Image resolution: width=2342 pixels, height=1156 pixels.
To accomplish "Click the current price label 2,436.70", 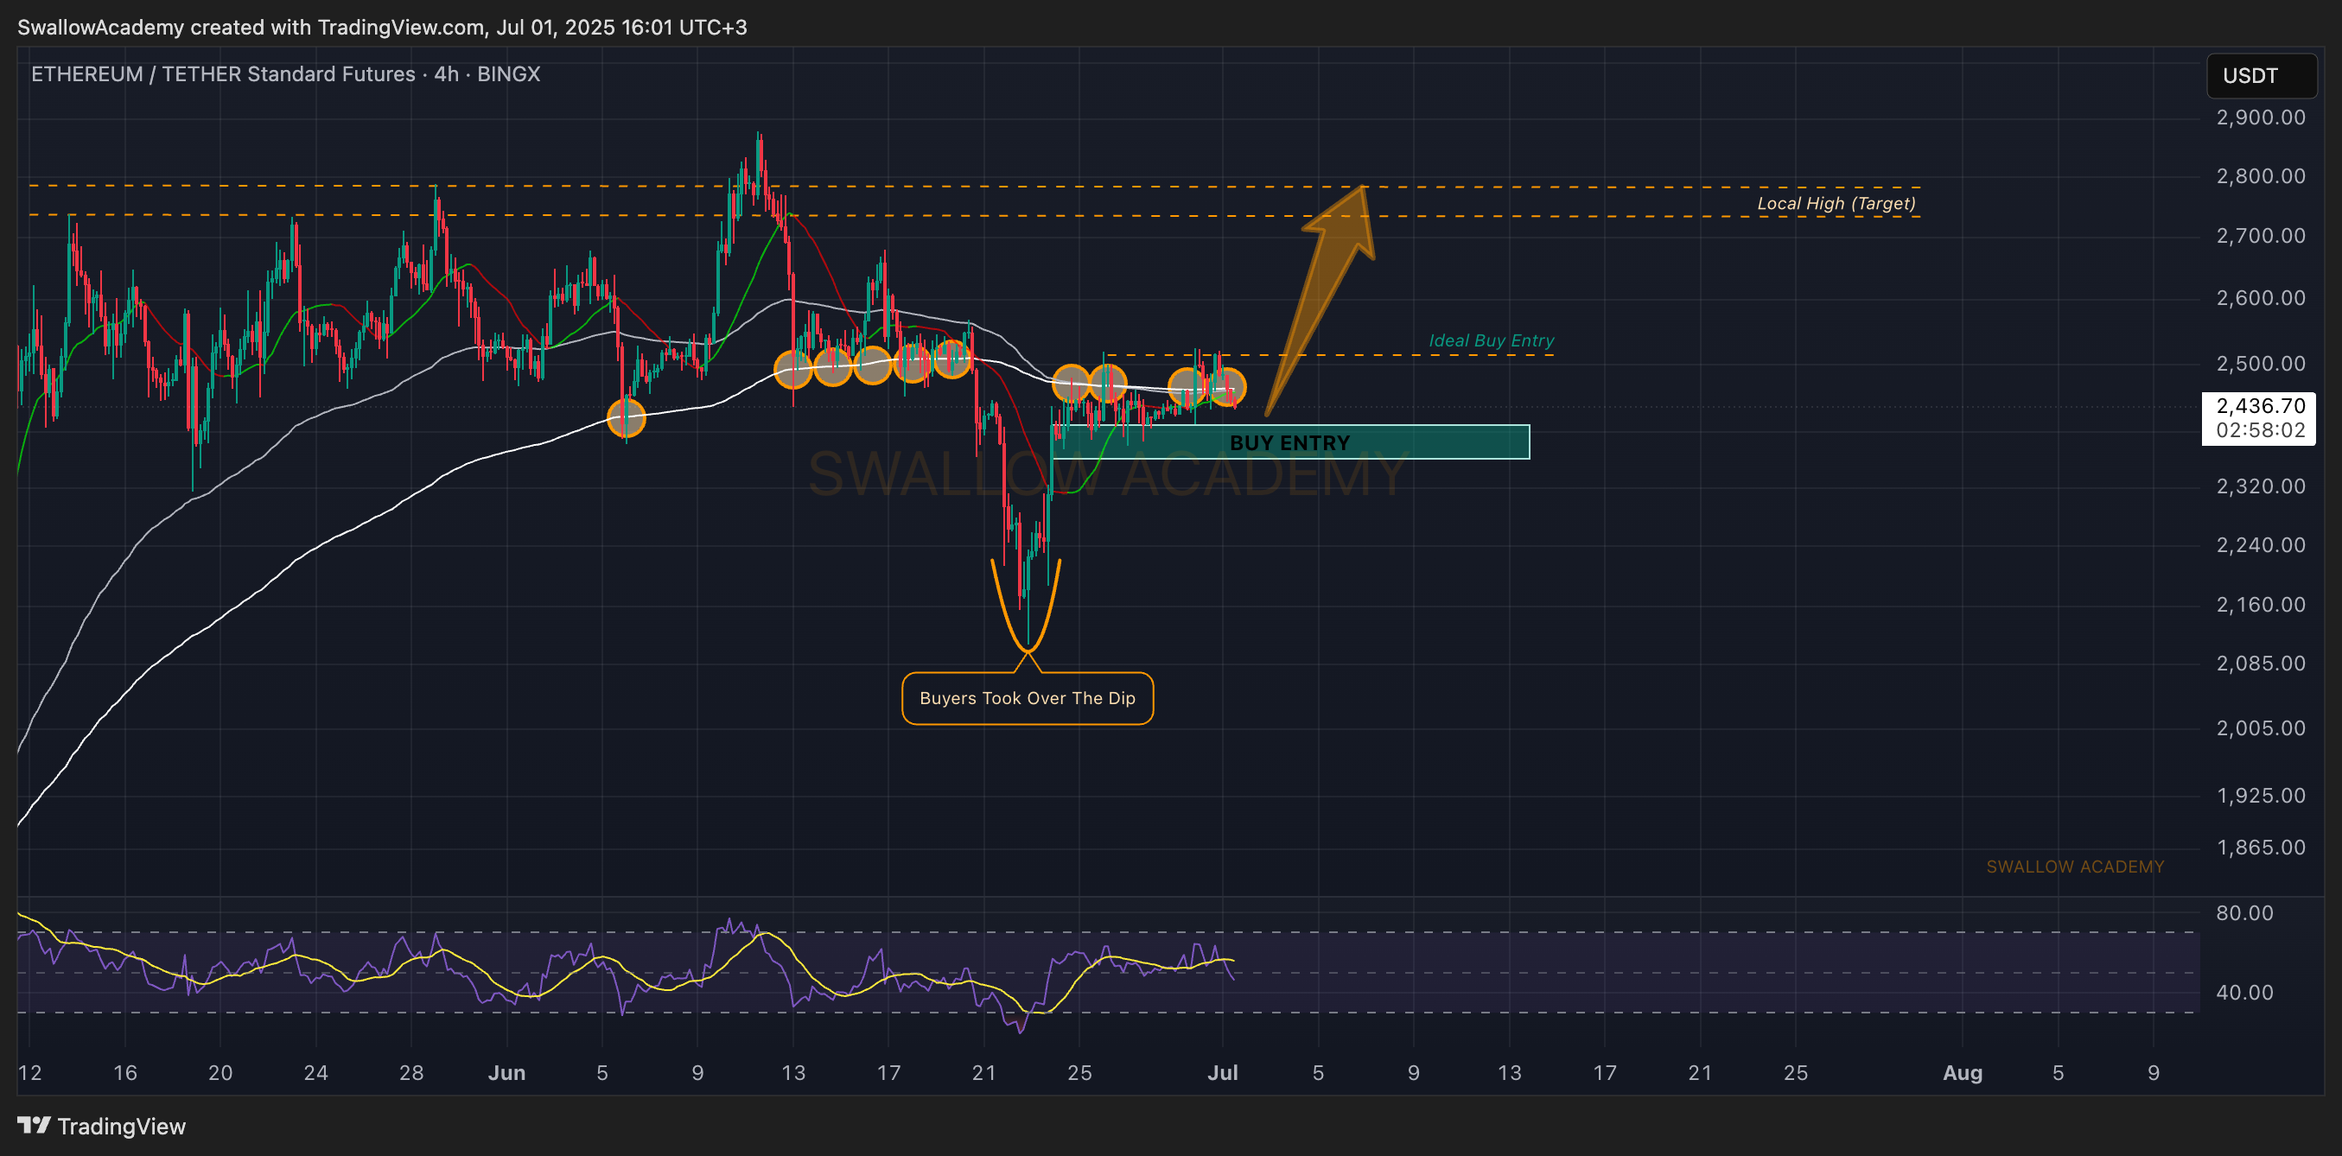I will 2260,406.
